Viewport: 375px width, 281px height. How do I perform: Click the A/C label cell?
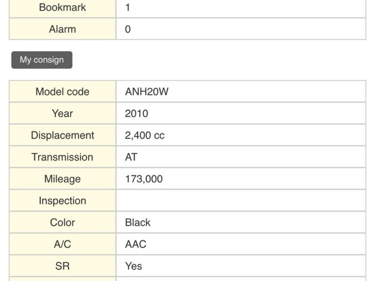[62, 244]
